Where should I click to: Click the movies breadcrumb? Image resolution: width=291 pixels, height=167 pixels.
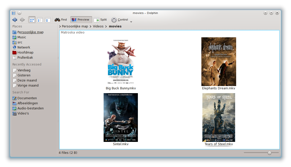115,26
